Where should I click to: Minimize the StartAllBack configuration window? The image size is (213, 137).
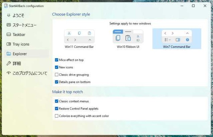[182, 6]
